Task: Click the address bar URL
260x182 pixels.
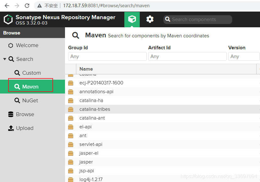Action: coord(106,6)
